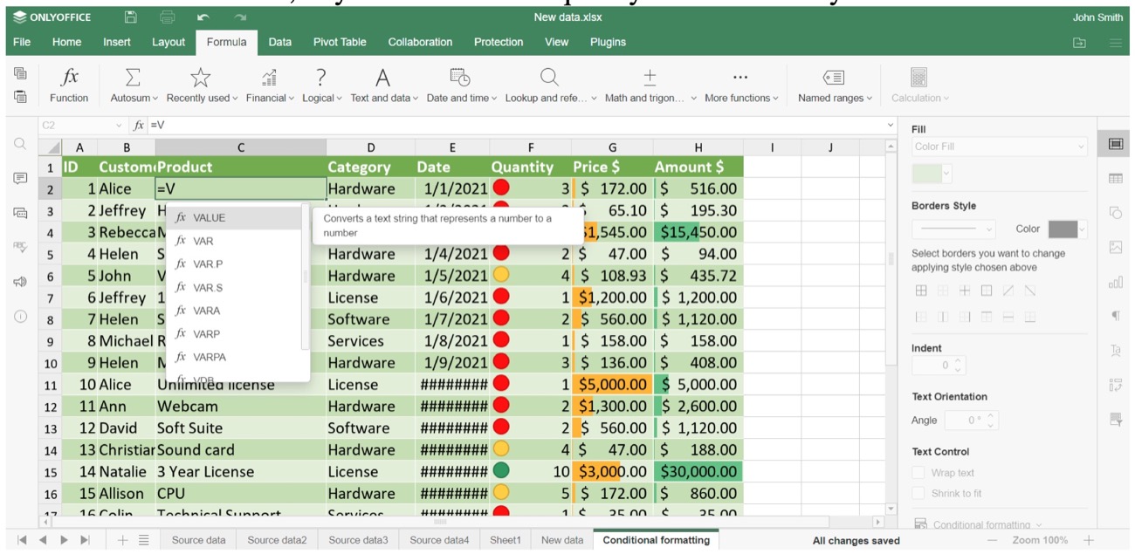Open the Function insertion dialog
1135x554 pixels.
69,84
